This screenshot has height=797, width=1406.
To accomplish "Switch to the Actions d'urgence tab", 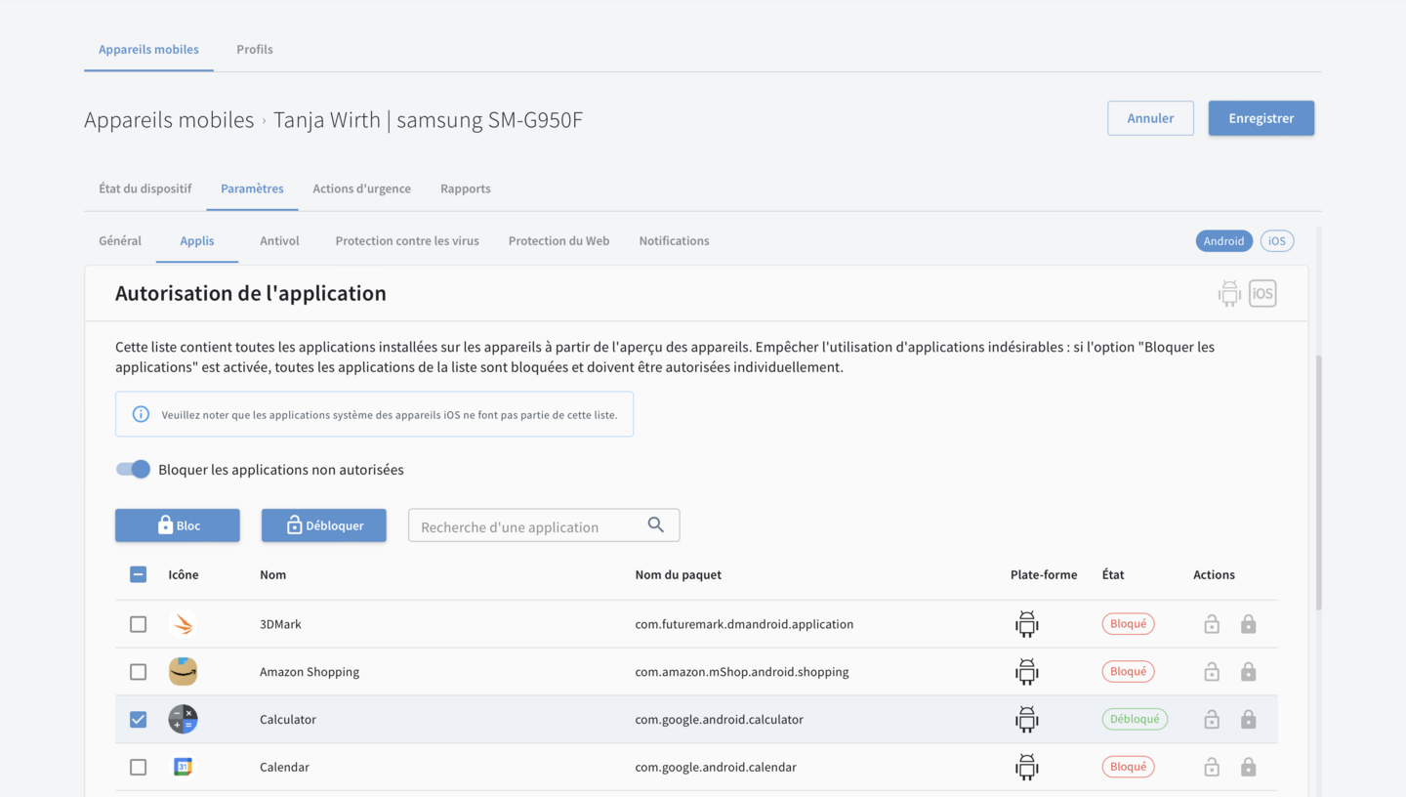I will point(361,189).
